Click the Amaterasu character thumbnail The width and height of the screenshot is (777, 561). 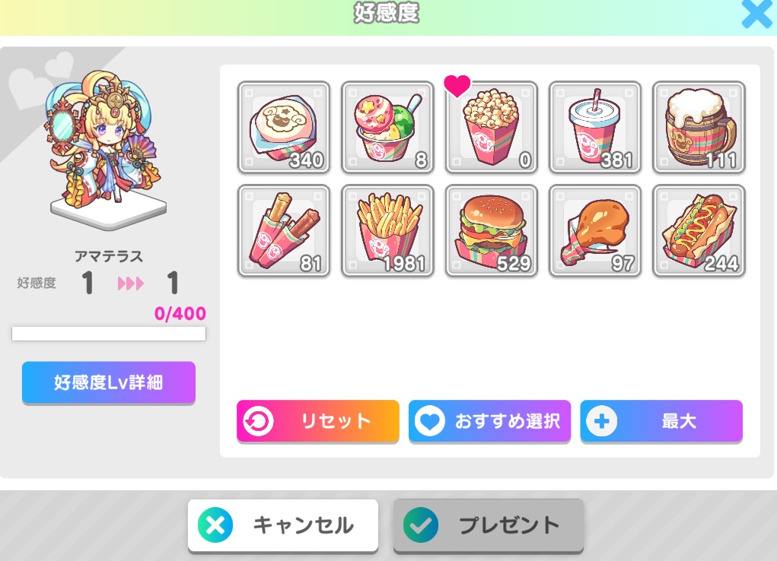click(x=106, y=148)
